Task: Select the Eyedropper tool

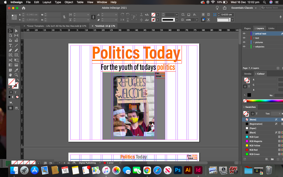Action: point(16,70)
